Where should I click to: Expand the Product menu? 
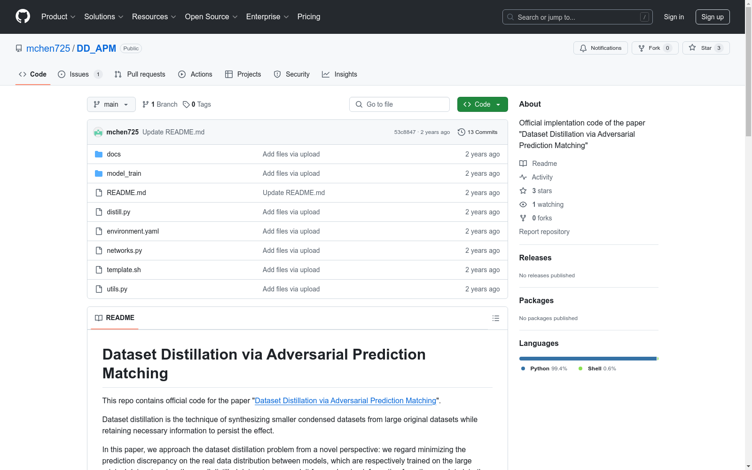[x=58, y=16]
